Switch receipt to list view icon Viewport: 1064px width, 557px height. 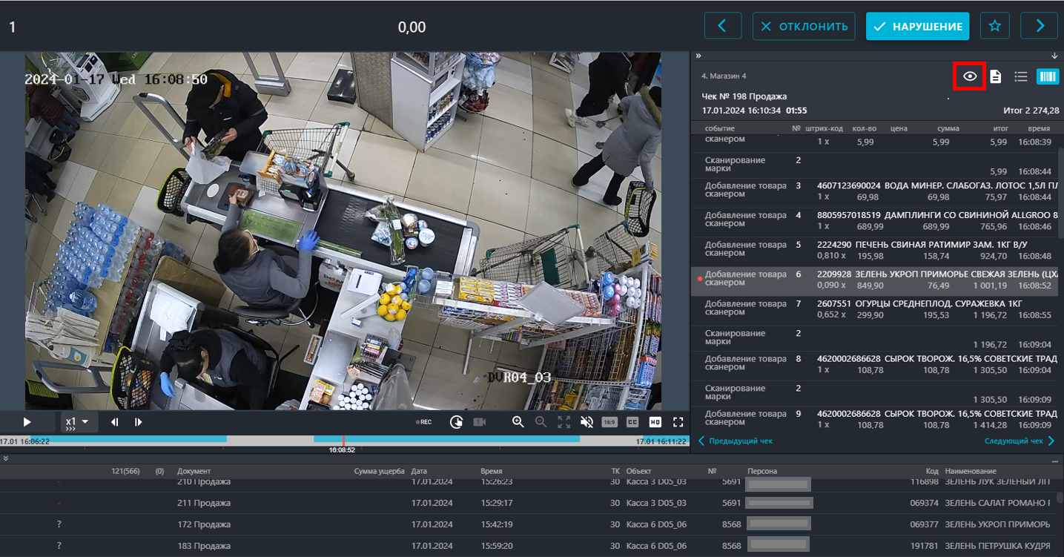pos(1021,76)
